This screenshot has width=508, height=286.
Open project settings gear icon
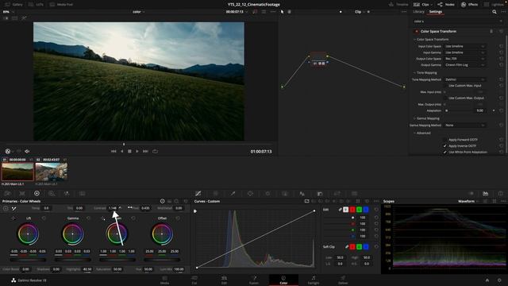coord(499,280)
